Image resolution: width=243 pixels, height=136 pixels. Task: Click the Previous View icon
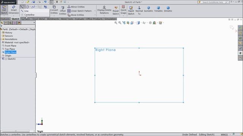tap(124, 23)
